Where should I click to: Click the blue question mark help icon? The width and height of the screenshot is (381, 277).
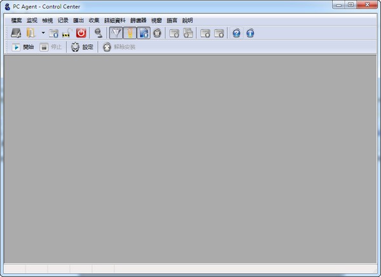click(236, 33)
